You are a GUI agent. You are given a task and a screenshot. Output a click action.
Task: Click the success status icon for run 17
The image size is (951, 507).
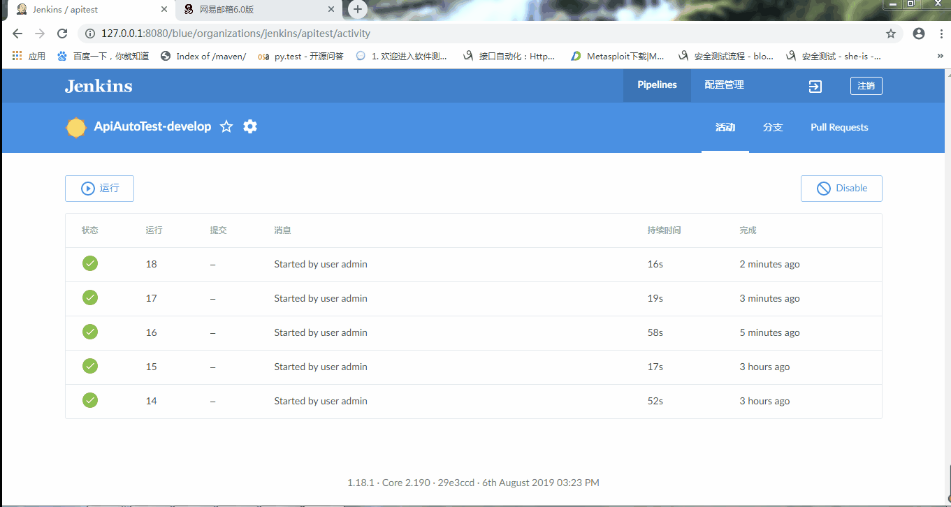tap(90, 297)
